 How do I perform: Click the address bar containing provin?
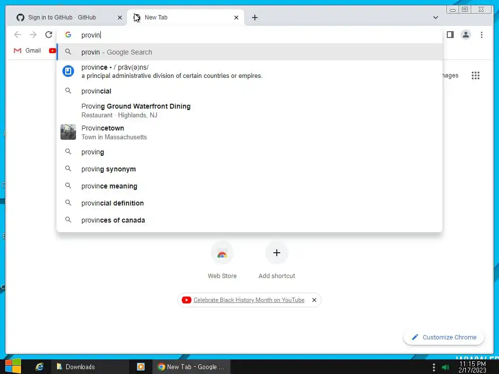point(249,35)
